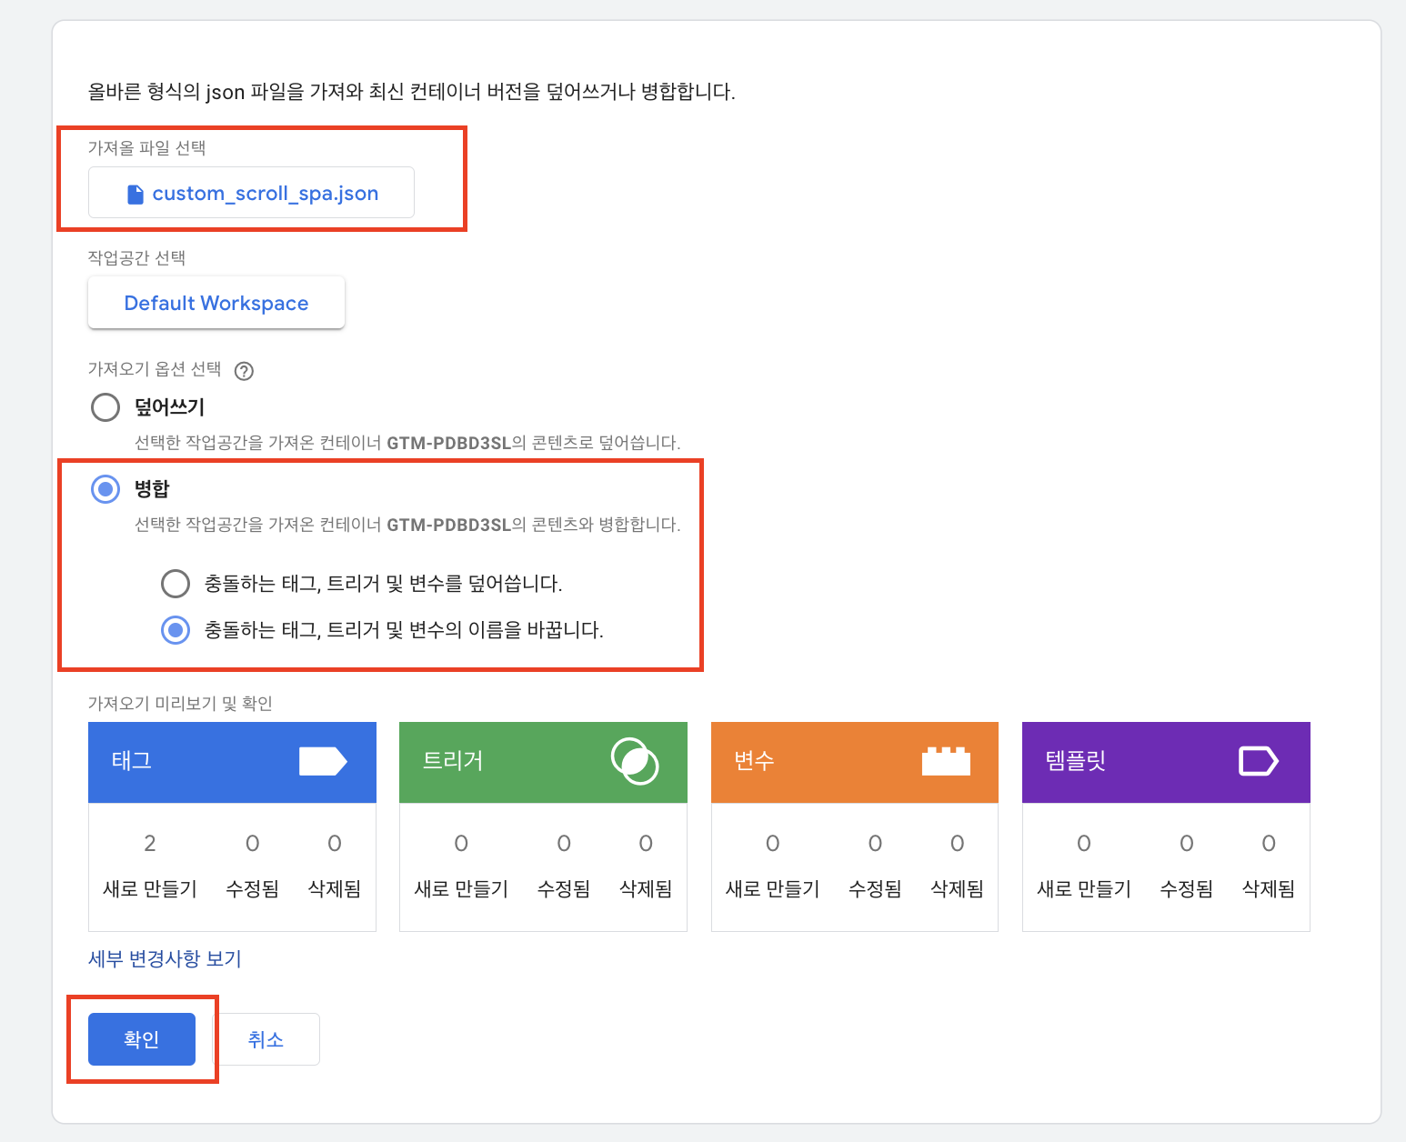Viewport: 1406px width, 1142px height.
Task: Select the 병합 radio option
Action: click(105, 489)
